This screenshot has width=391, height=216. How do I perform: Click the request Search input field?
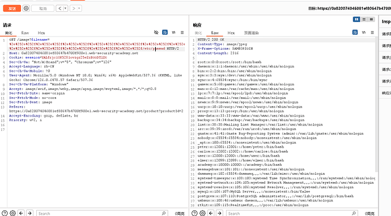[102, 213]
